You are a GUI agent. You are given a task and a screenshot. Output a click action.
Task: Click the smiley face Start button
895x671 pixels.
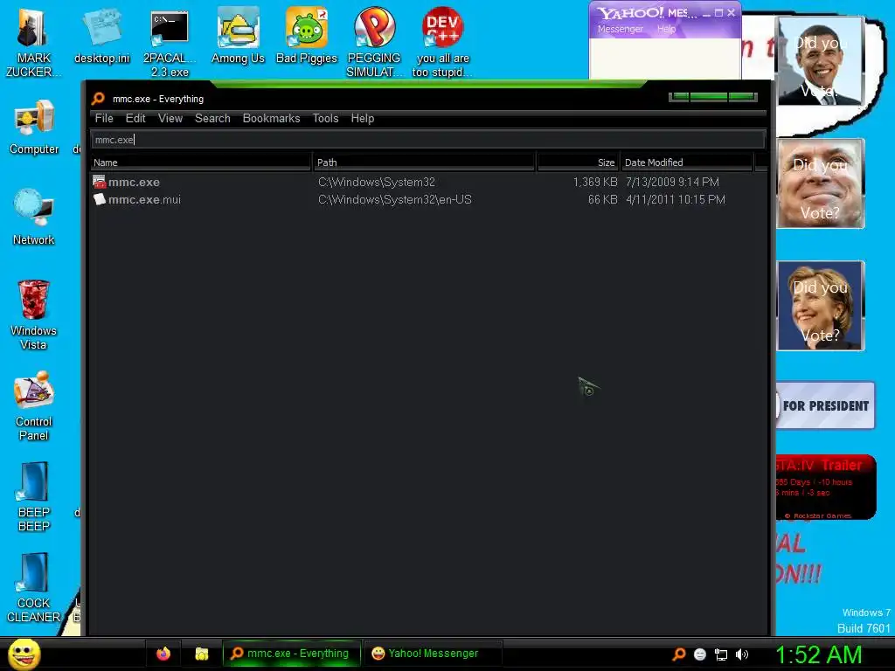coord(24,654)
